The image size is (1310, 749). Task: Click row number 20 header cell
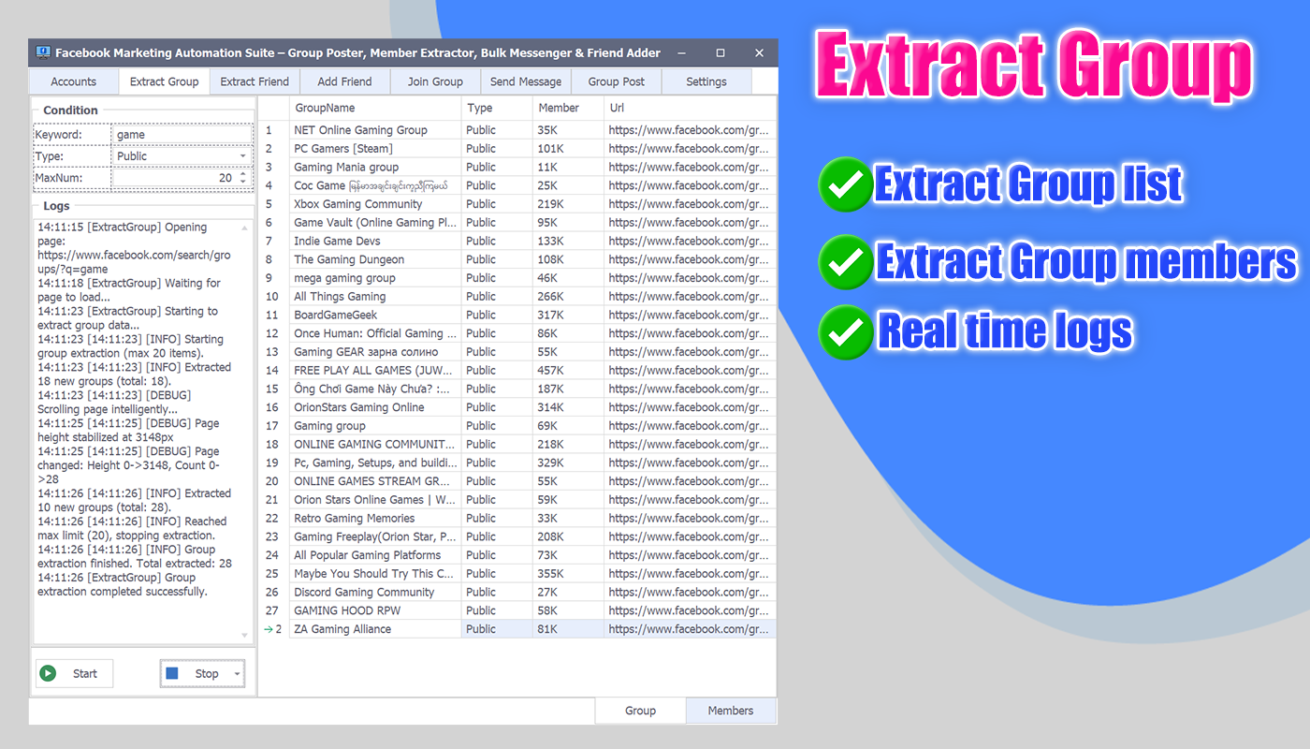coord(274,481)
